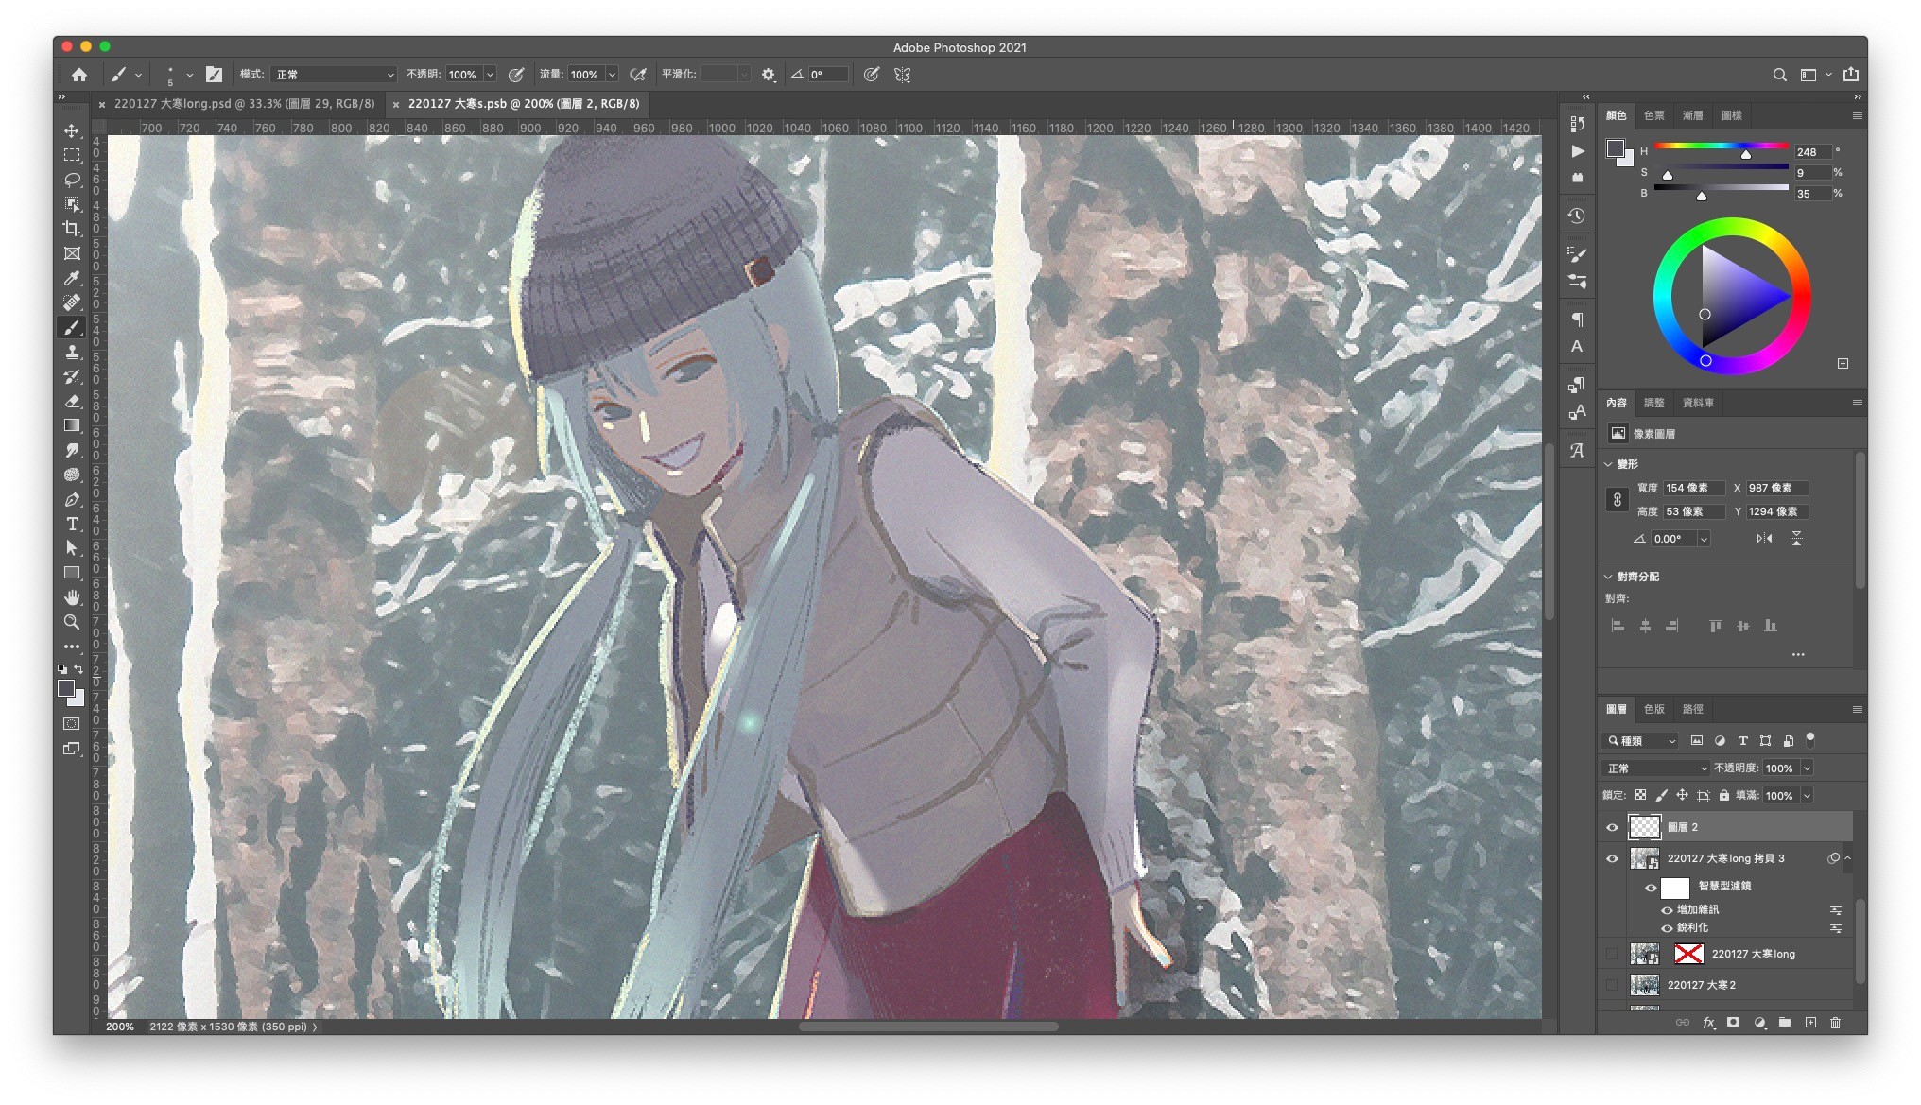Select the Frame tool
The height and width of the screenshot is (1105, 1921).
click(x=72, y=253)
